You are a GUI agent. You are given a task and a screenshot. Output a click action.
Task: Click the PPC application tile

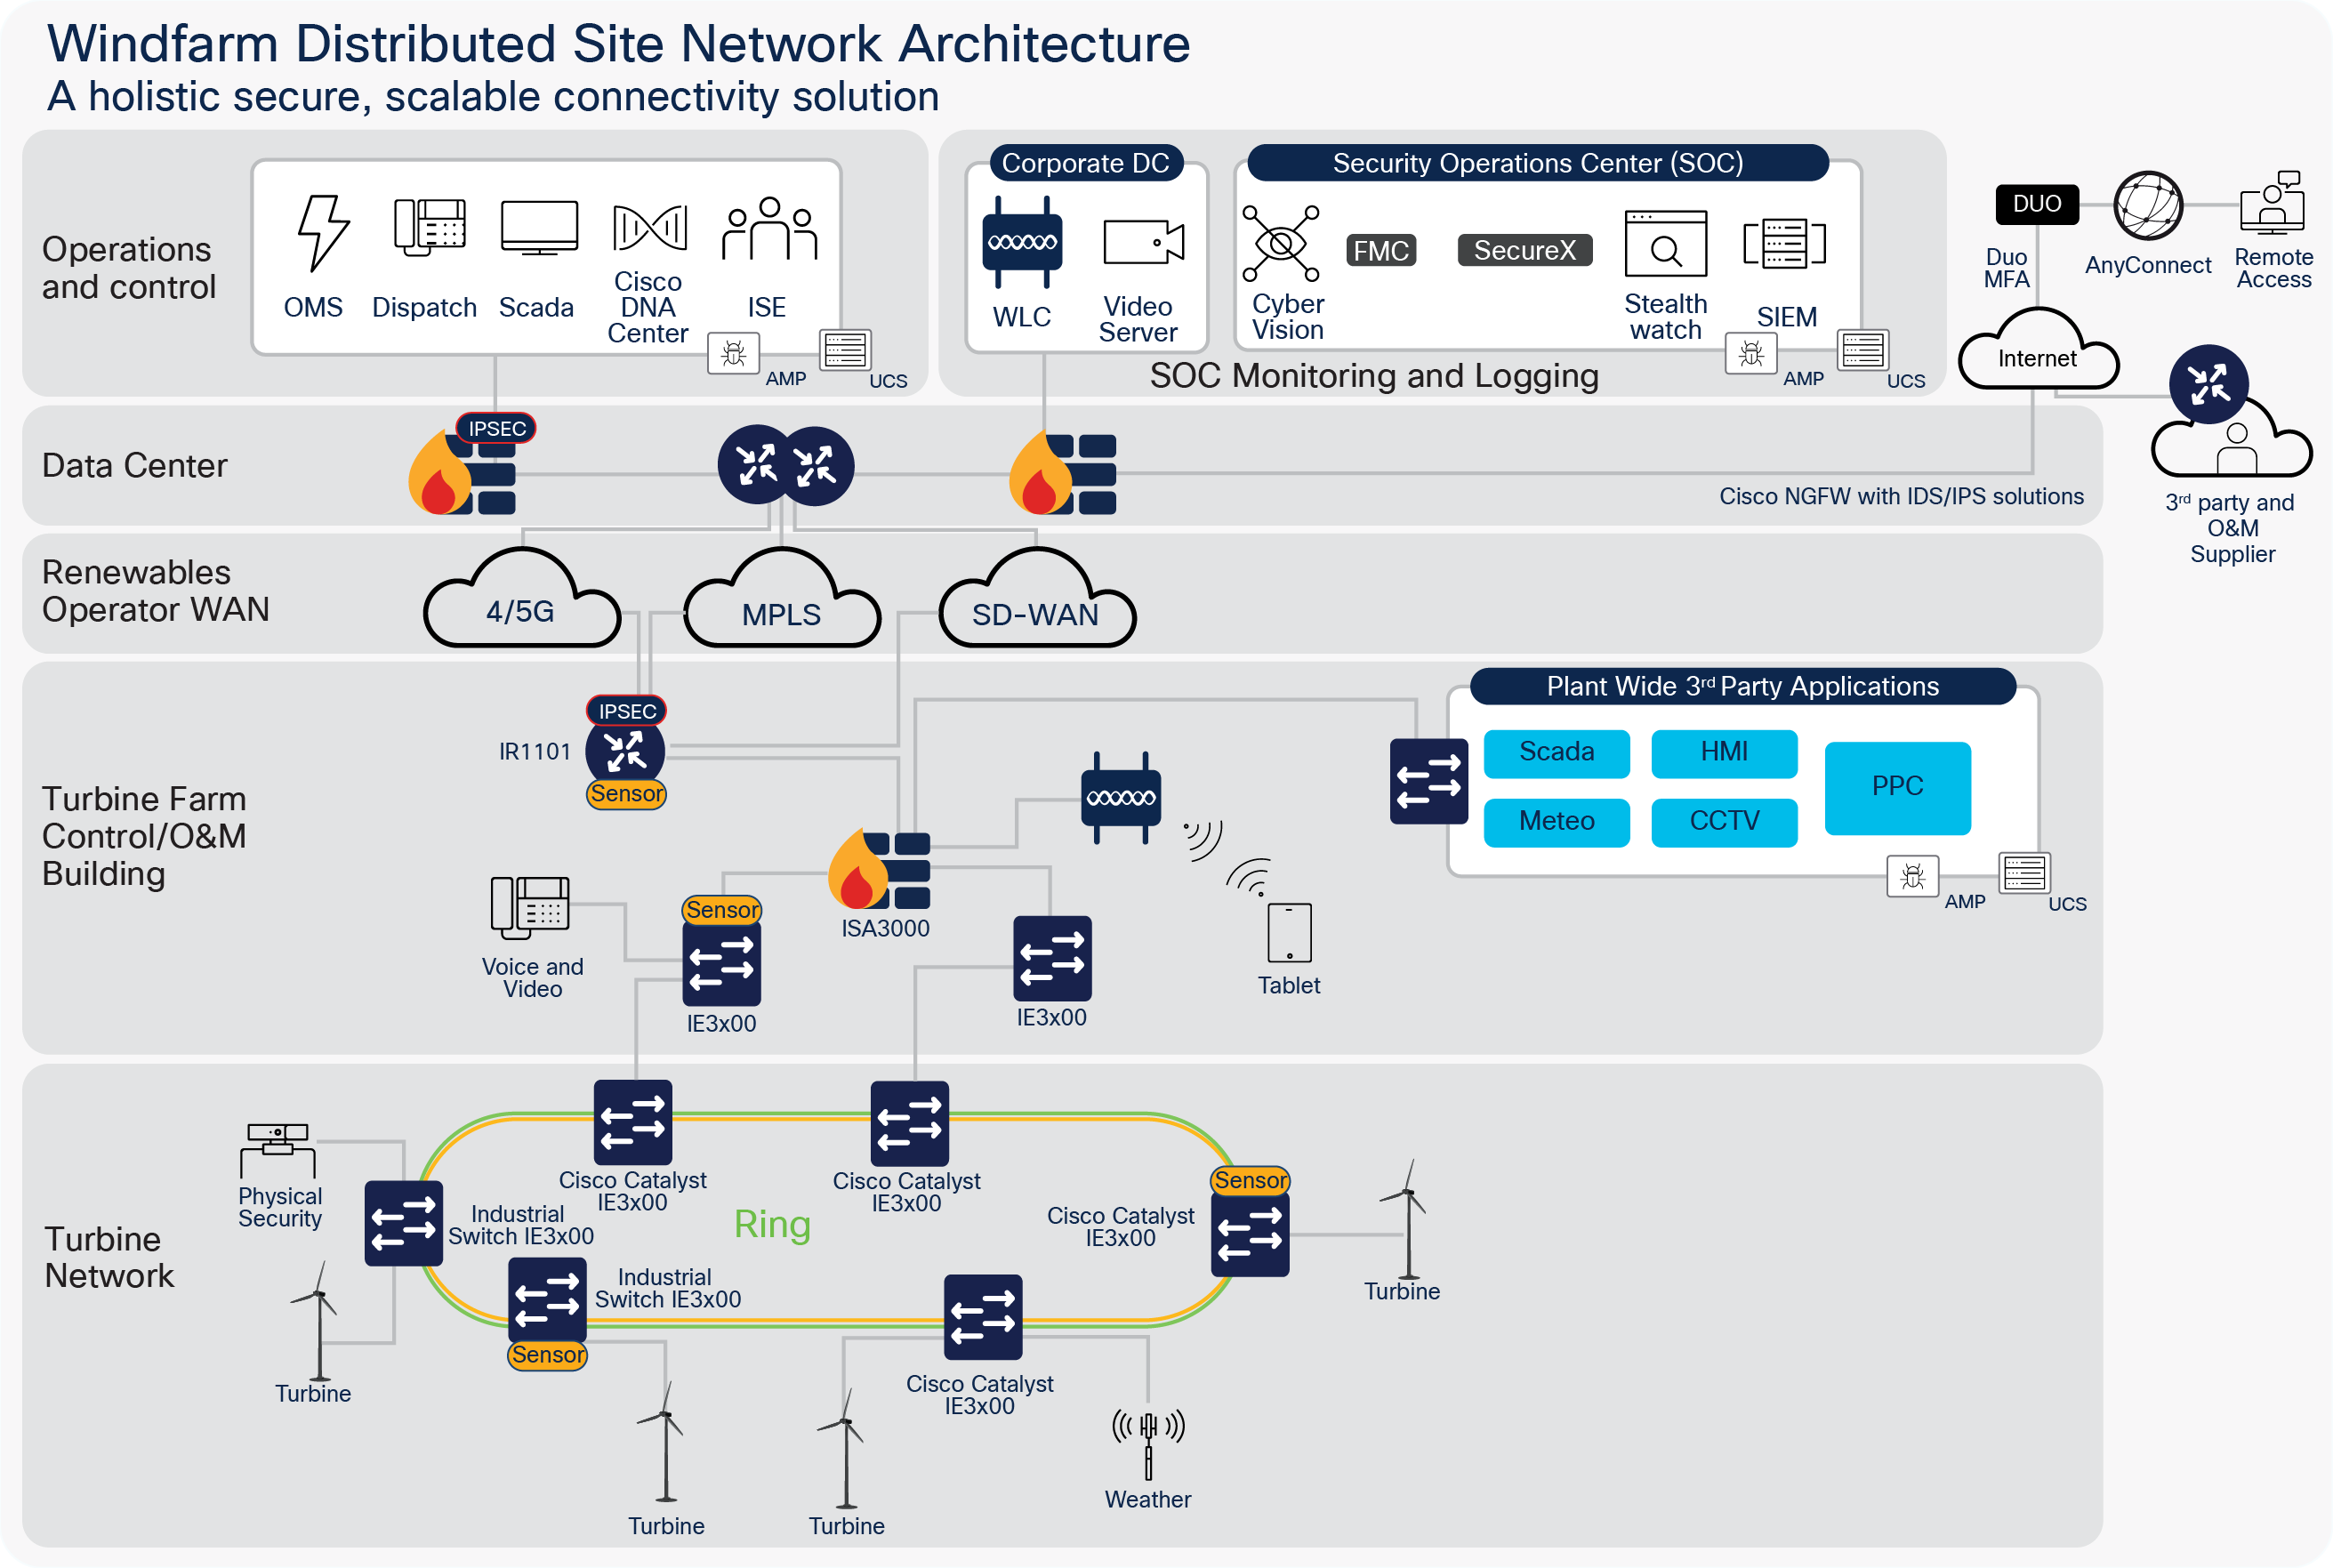pyautogui.click(x=1898, y=788)
